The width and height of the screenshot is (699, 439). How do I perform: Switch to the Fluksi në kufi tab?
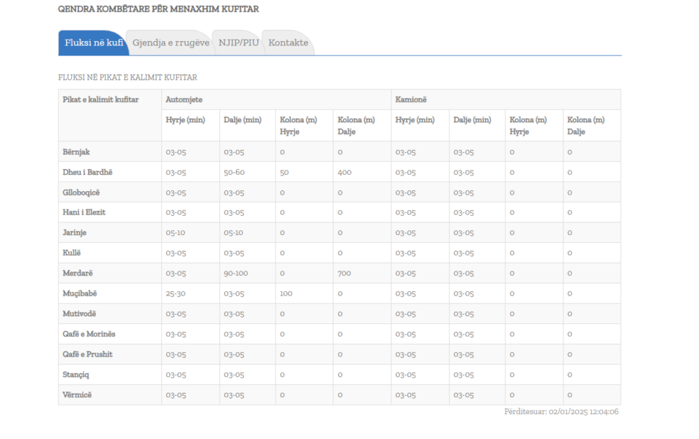tap(93, 42)
